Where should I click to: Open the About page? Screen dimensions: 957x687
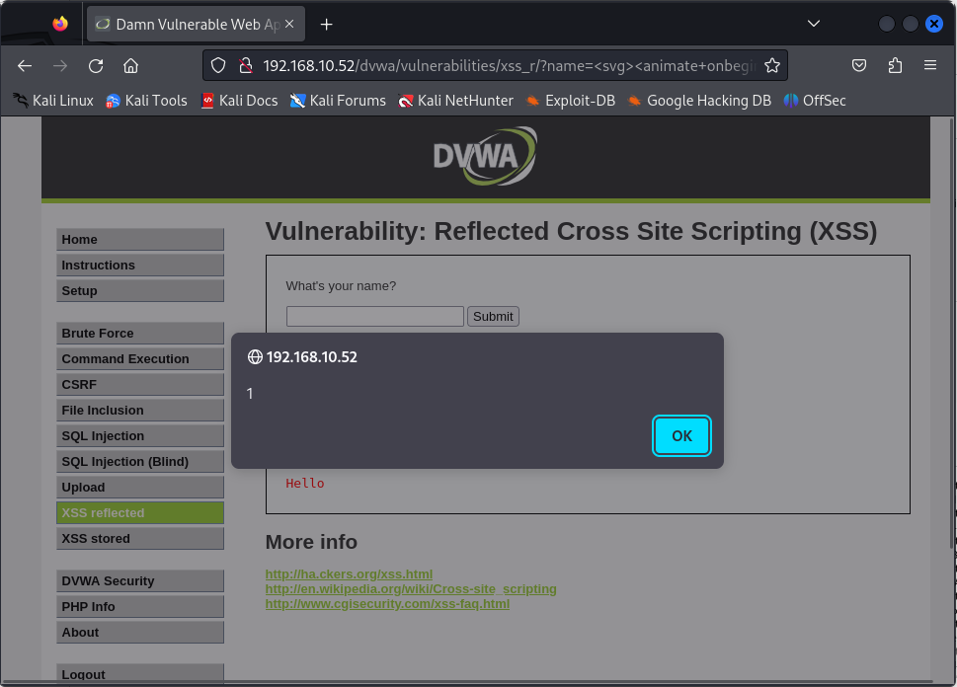(x=140, y=632)
